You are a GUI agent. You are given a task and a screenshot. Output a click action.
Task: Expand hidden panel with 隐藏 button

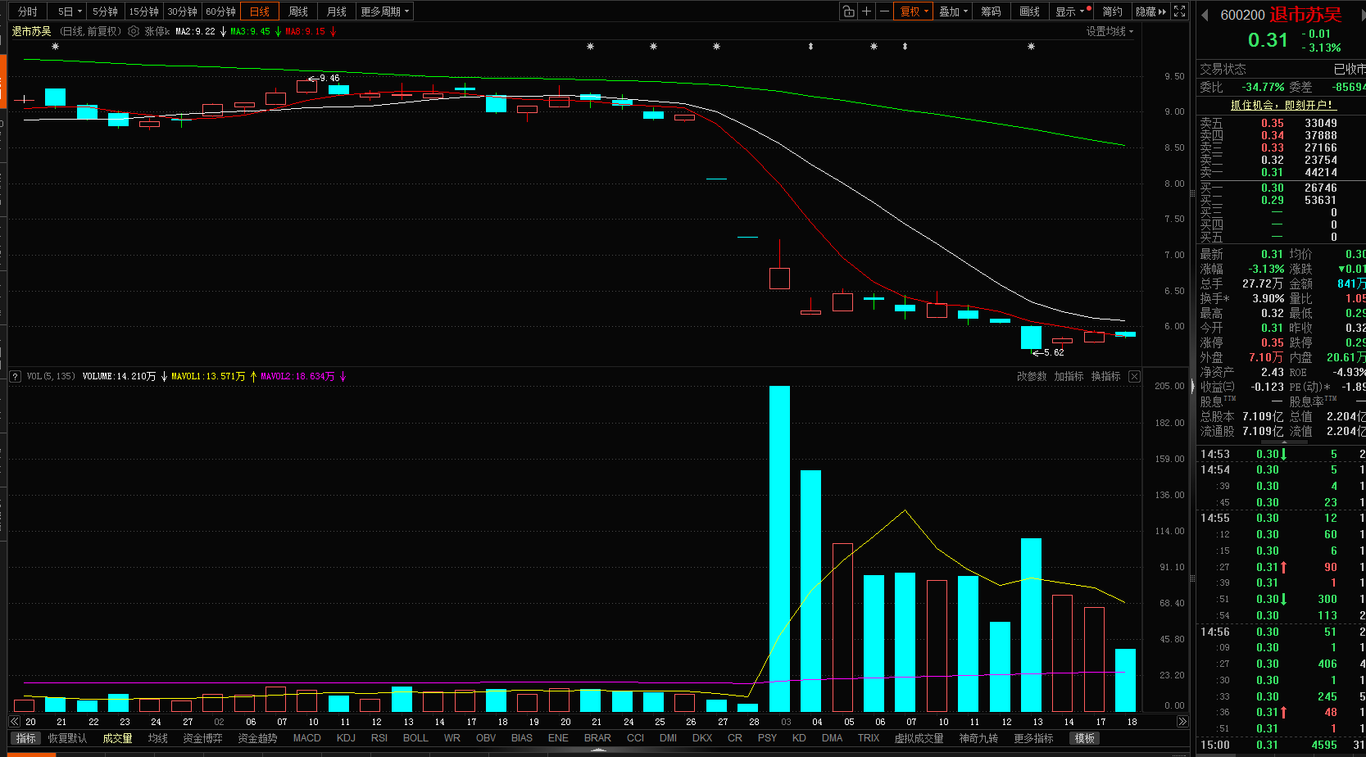click(1150, 11)
